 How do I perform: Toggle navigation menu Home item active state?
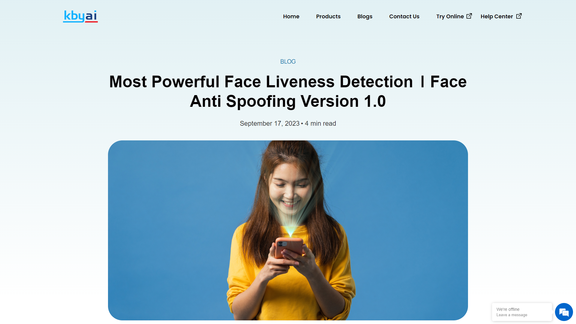pyautogui.click(x=292, y=16)
